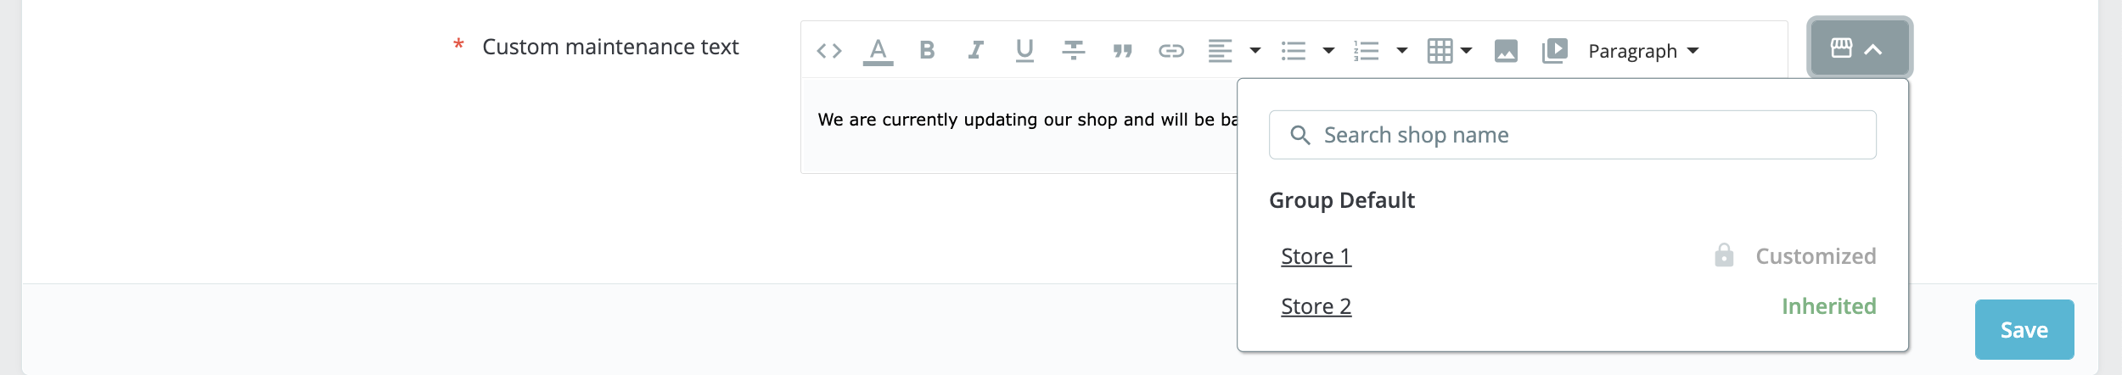Click the Save button
Viewport: 2122px width, 375px height.
point(2024,330)
